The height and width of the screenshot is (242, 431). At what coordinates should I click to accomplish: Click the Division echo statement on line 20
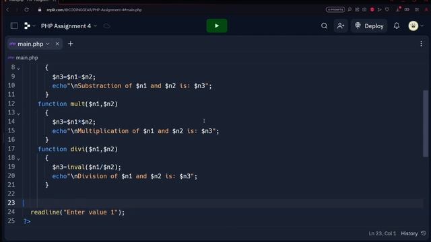(x=125, y=176)
